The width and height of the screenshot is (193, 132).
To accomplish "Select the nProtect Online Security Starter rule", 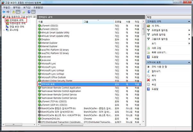I will tap(89, 81).
